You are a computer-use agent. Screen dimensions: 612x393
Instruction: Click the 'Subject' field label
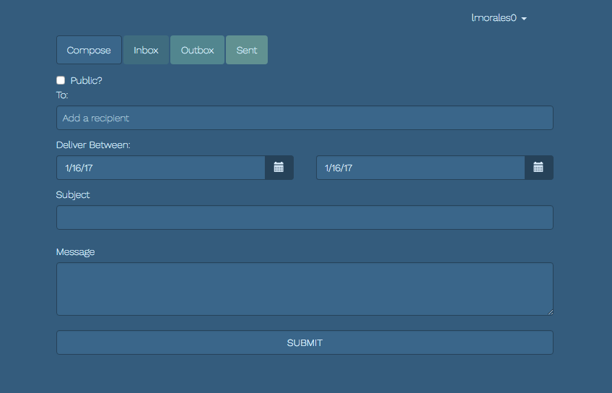coord(73,195)
